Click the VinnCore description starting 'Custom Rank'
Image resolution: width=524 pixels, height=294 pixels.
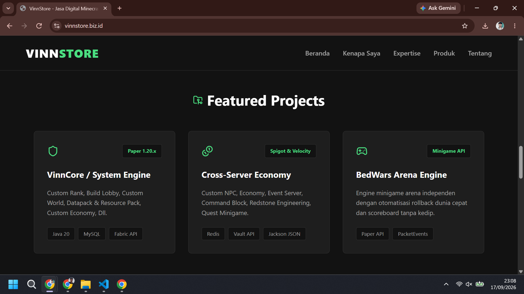pyautogui.click(x=95, y=203)
